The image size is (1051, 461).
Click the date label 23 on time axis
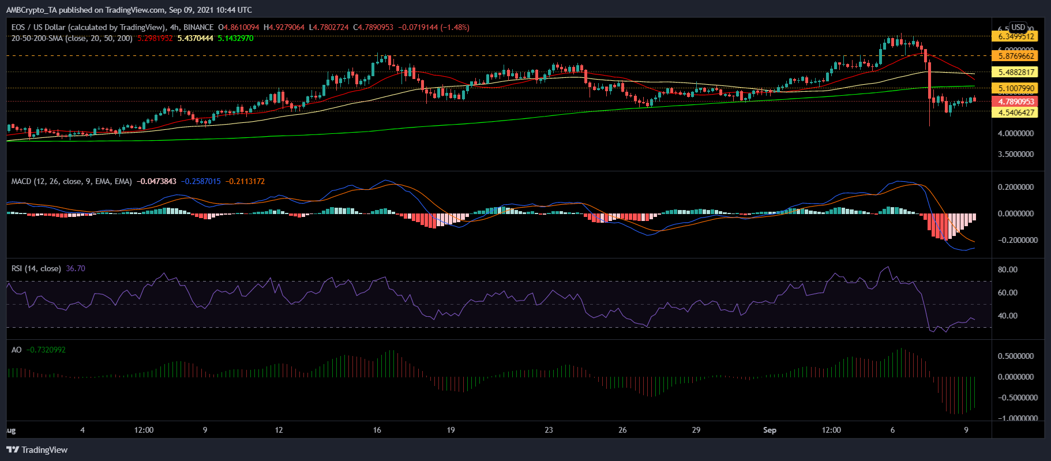tap(549, 430)
